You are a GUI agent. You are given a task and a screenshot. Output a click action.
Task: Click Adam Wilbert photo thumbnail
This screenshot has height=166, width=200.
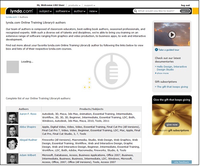coord(12,158)
